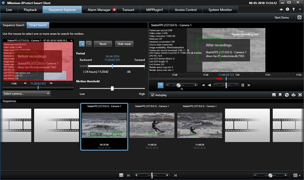The image size is (304, 180).
Task: Click the Hide mask button
Action: pos(123,44)
